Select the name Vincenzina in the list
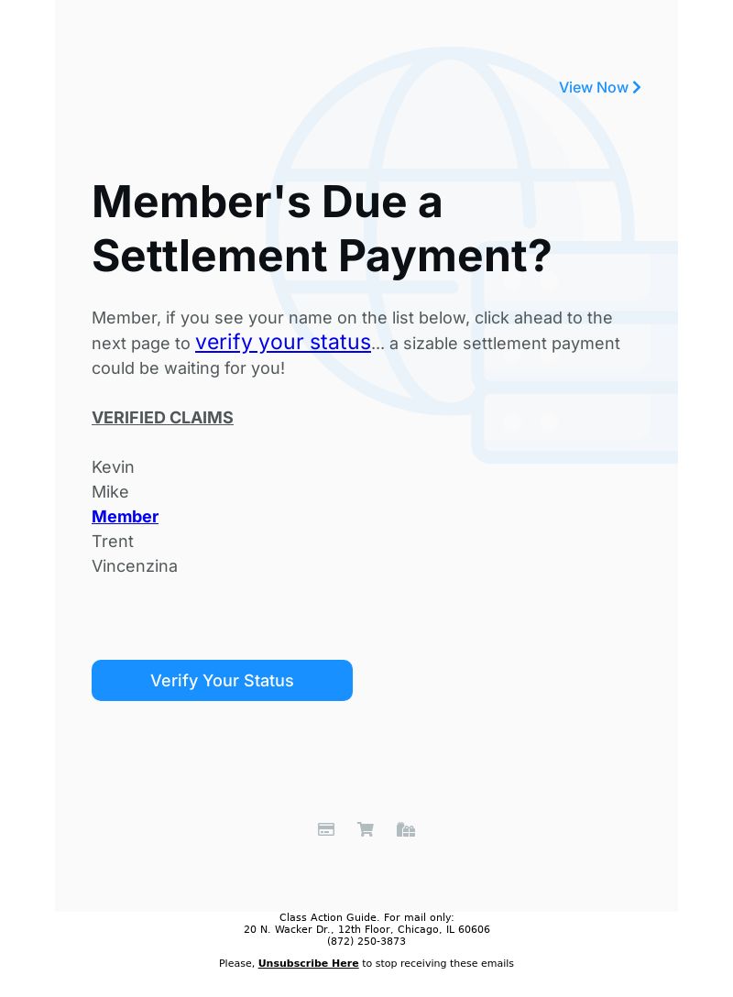Image resolution: width=733 pixels, height=997 pixels. [x=135, y=566]
